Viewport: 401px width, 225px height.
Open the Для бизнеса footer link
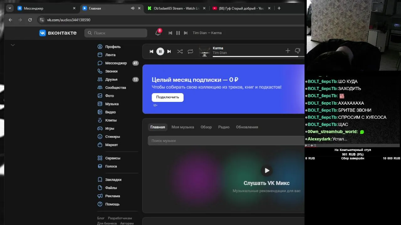pos(107,223)
